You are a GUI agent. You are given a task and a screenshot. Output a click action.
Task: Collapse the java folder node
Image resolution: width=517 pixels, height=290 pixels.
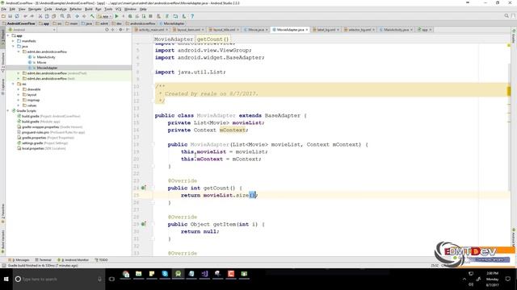(x=14, y=47)
